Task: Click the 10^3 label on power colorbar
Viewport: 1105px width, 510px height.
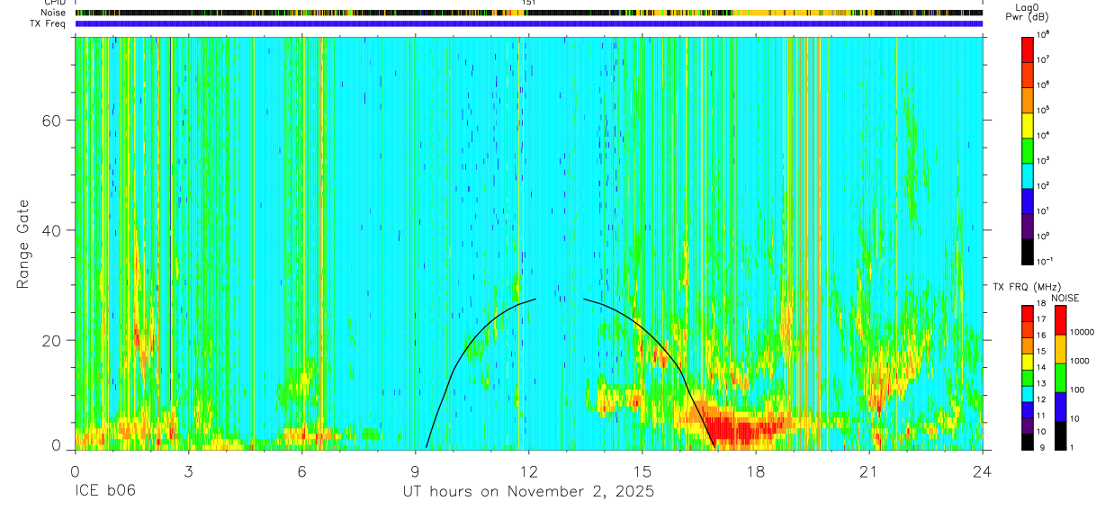Action: point(1045,159)
